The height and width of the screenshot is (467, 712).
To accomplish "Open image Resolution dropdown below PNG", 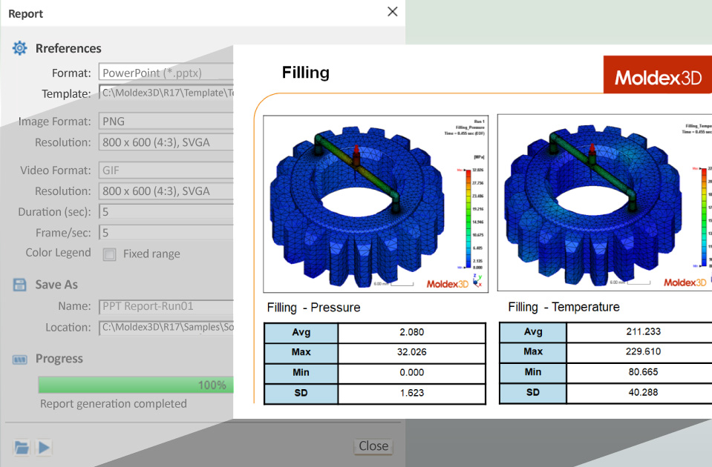I will [x=166, y=142].
